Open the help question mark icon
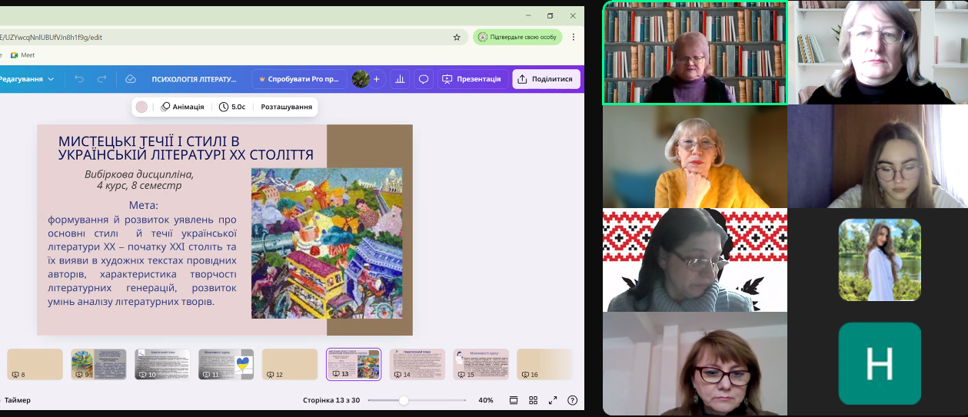 click(x=572, y=400)
